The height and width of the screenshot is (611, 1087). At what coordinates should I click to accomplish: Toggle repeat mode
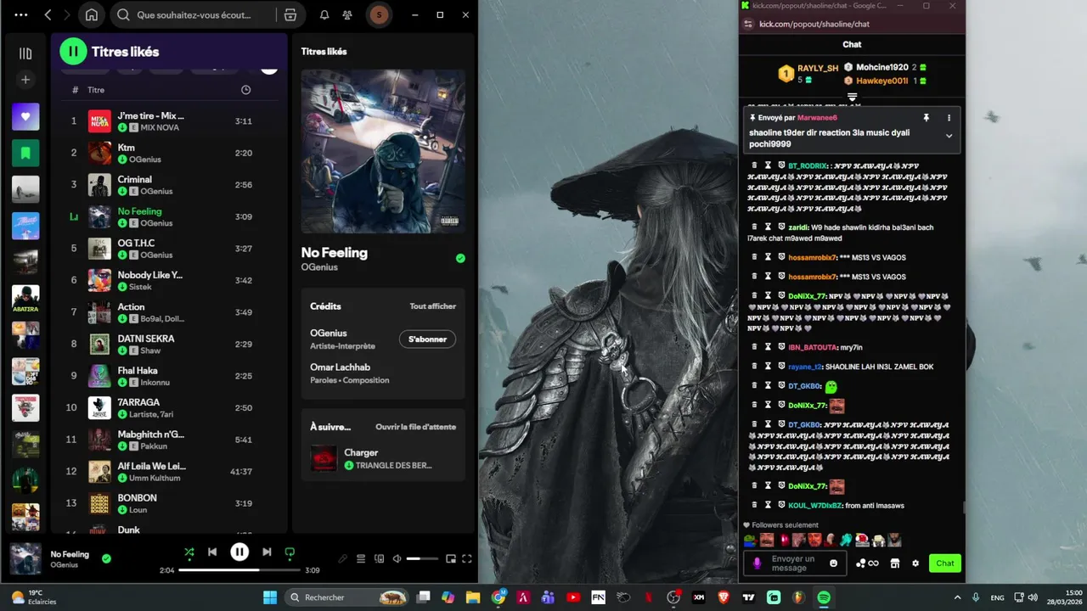pos(290,552)
